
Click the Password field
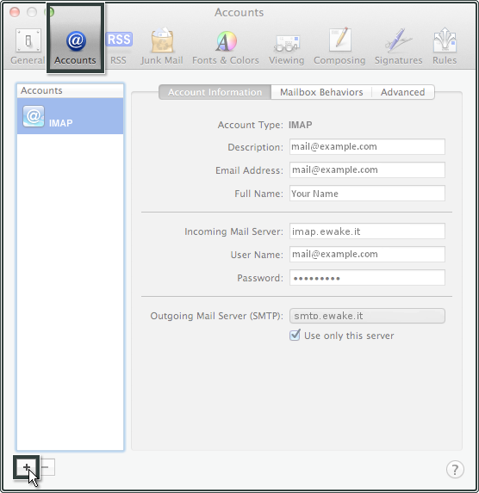coord(367,278)
